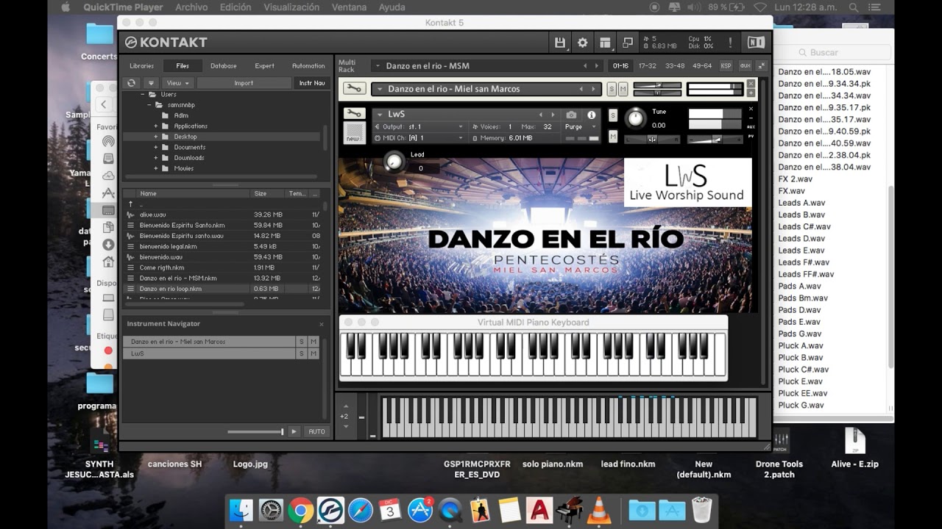Adjust the Lead knob on instrument panel
The height and width of the screenshot is (529, 942).
[x=394, y=162]
